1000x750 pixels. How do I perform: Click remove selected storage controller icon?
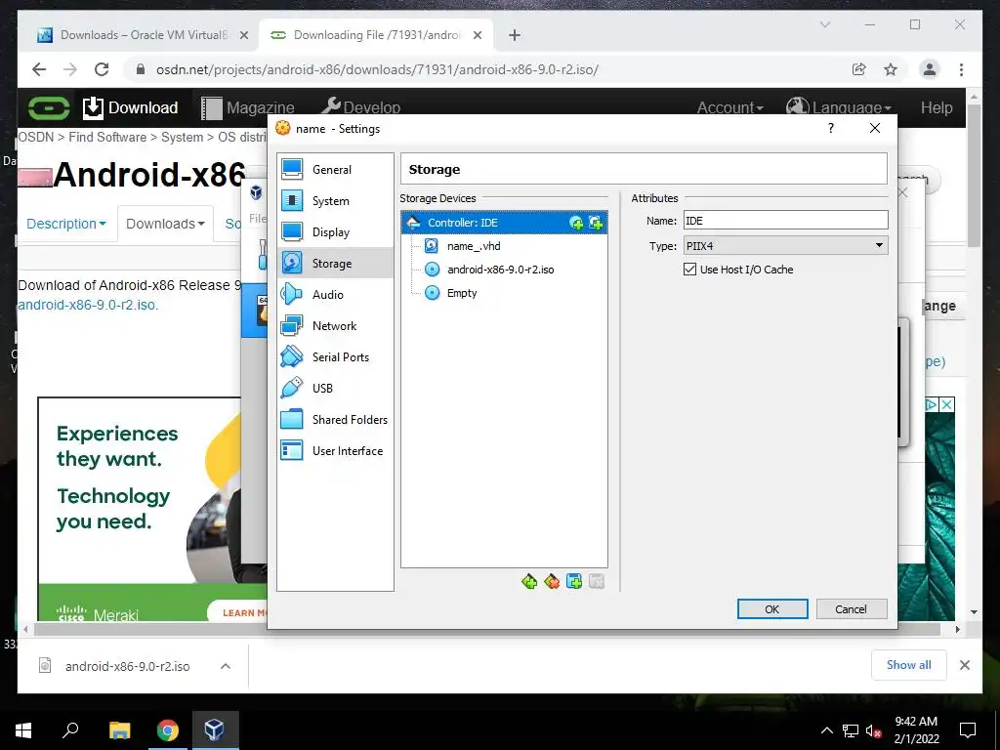pyautogui.click(x=552, y=582)
